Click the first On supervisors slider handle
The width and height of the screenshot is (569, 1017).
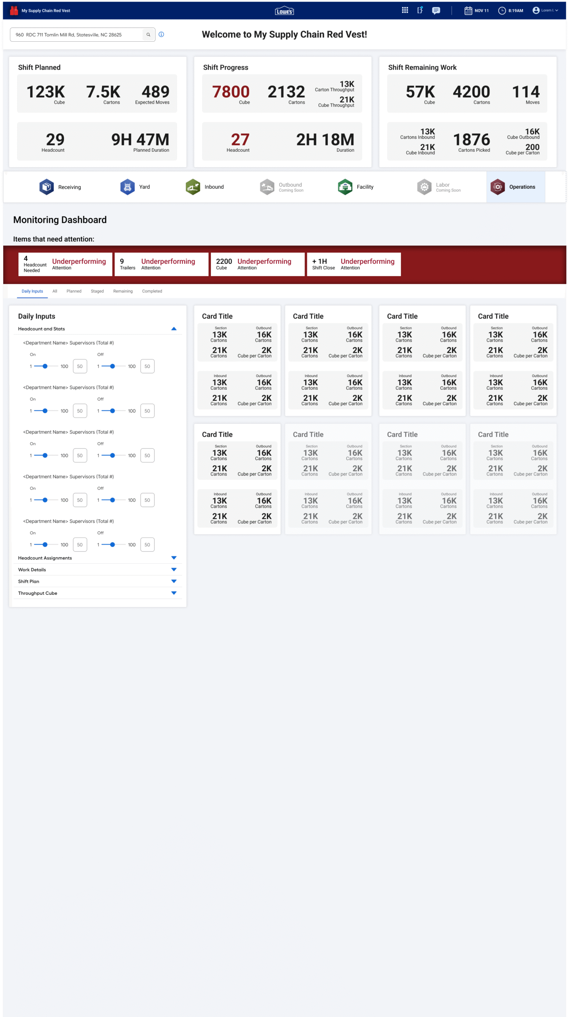[45, 366]
